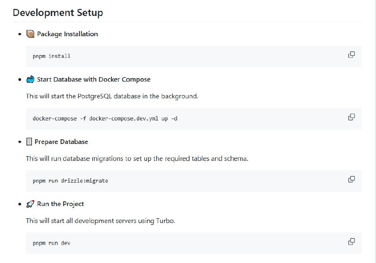Click the Docker whale emoji icon

(31, 79)
